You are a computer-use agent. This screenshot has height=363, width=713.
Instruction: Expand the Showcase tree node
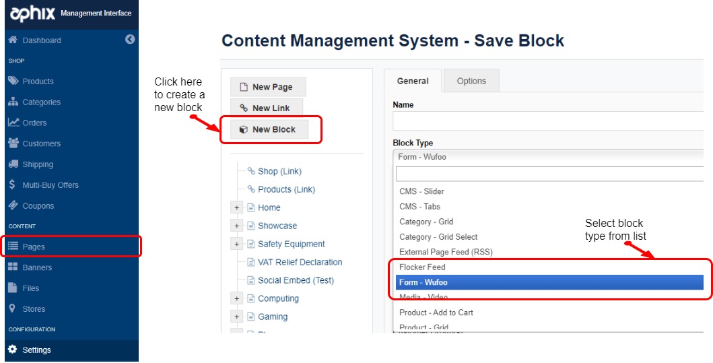(x=237, y=226)
